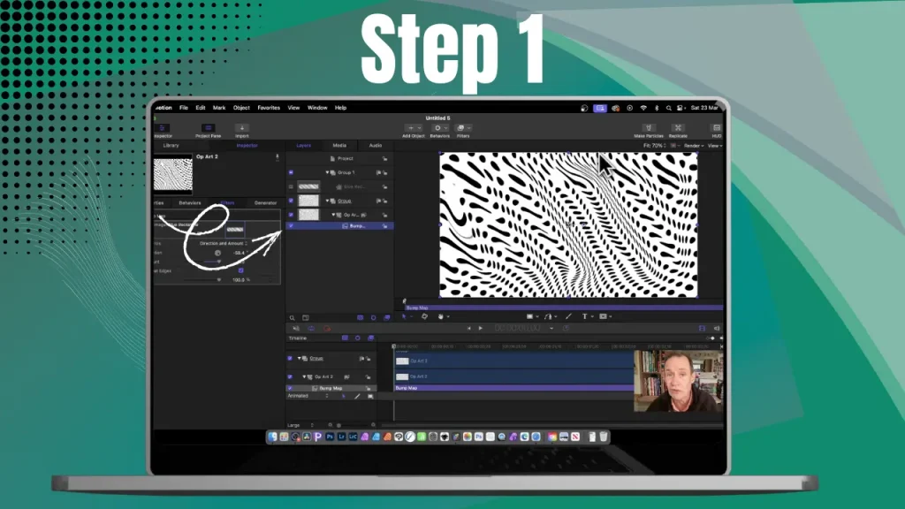Screen dimensions: 905x509
Task: Open the Direction and Amount popup
Action: click(224, 244)
